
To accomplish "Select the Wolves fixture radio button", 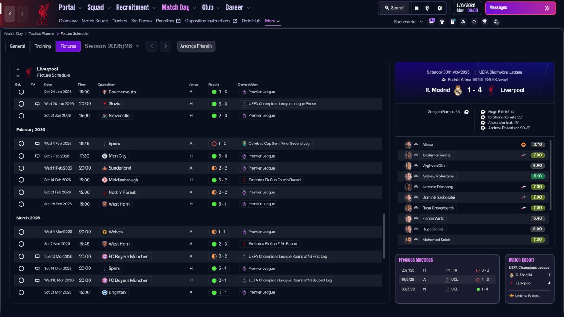I will pos(21,232).
